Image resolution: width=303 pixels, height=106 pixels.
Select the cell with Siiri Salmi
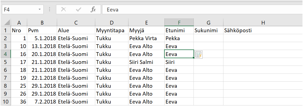tap(146, 62)
